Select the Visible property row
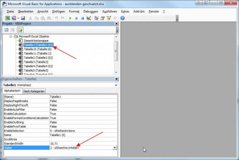The height and width of the screenshot is (160, 239). pyautogui.click(x=60, y=148)
